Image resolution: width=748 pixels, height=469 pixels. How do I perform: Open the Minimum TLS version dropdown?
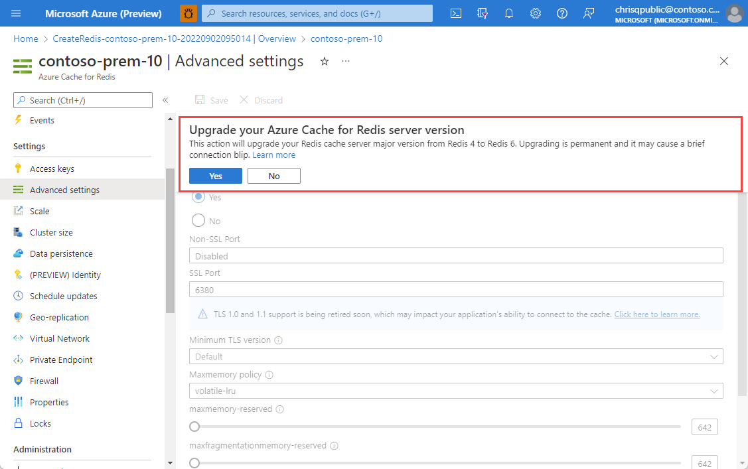point(456,357)
